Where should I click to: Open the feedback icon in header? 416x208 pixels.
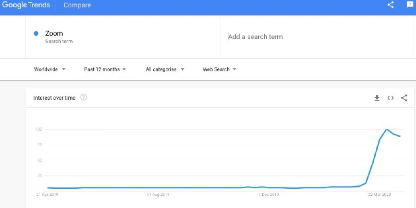pos(410,5)
